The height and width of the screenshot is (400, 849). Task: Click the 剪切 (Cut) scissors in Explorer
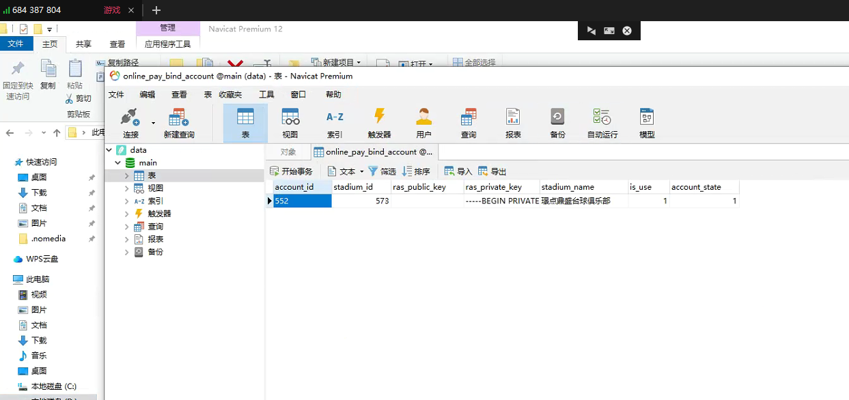[79, 98]
